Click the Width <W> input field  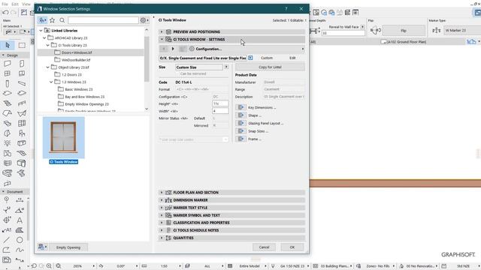click(x=220, y=111)
